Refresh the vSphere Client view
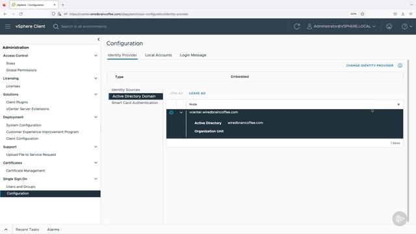 (297, 26)
